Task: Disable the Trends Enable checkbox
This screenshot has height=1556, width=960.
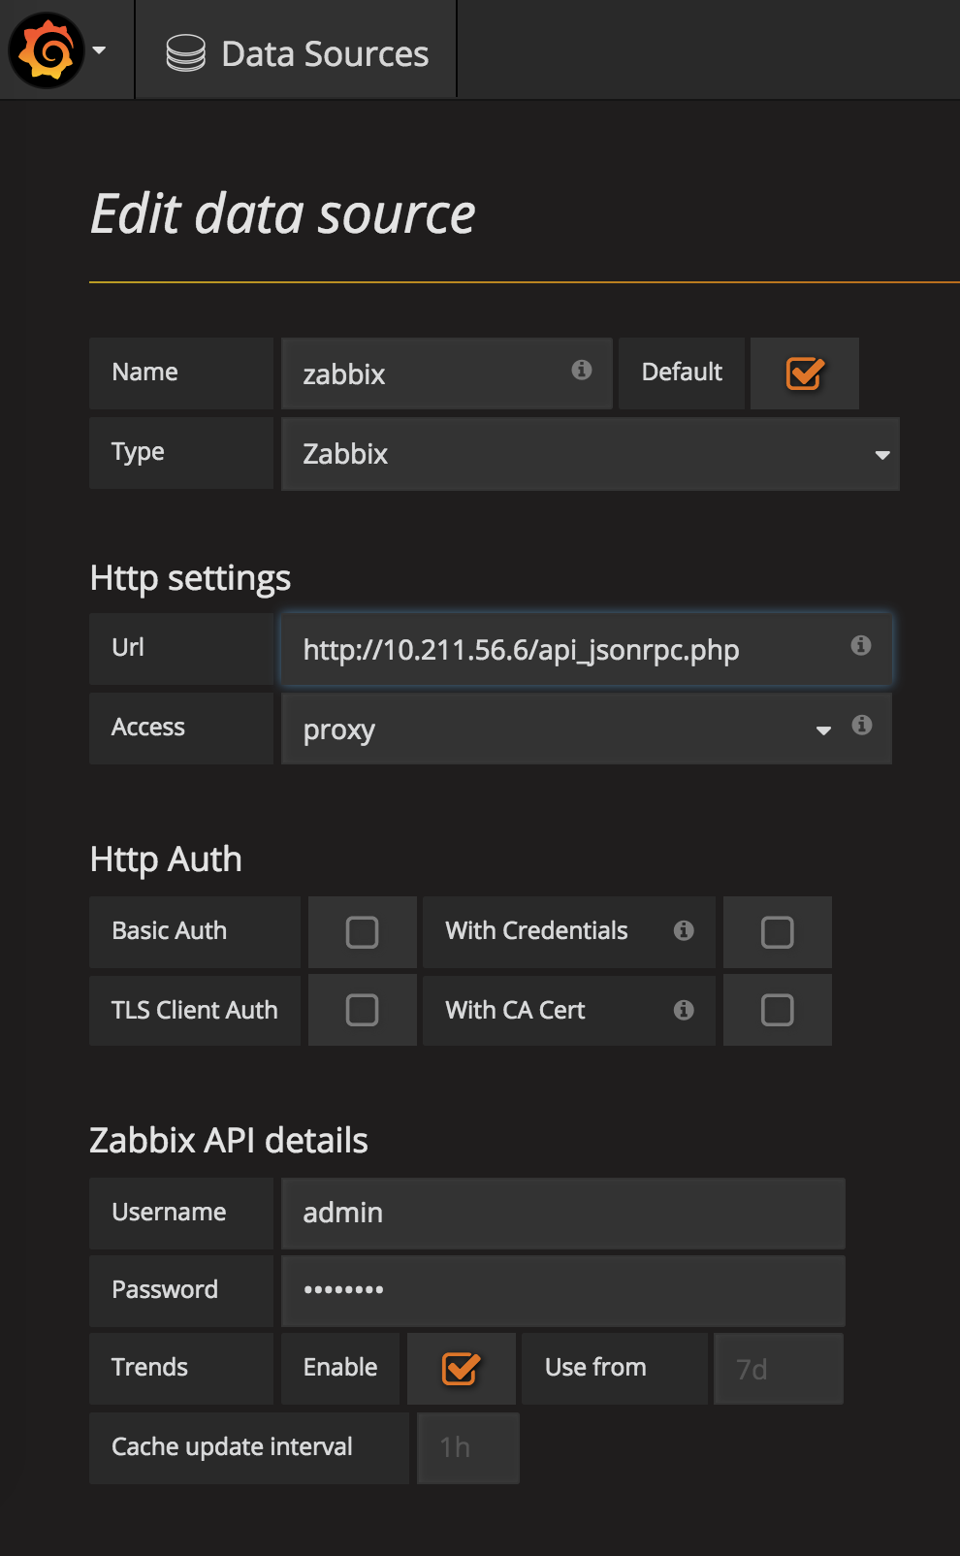Action: (x=461, y=1369)
